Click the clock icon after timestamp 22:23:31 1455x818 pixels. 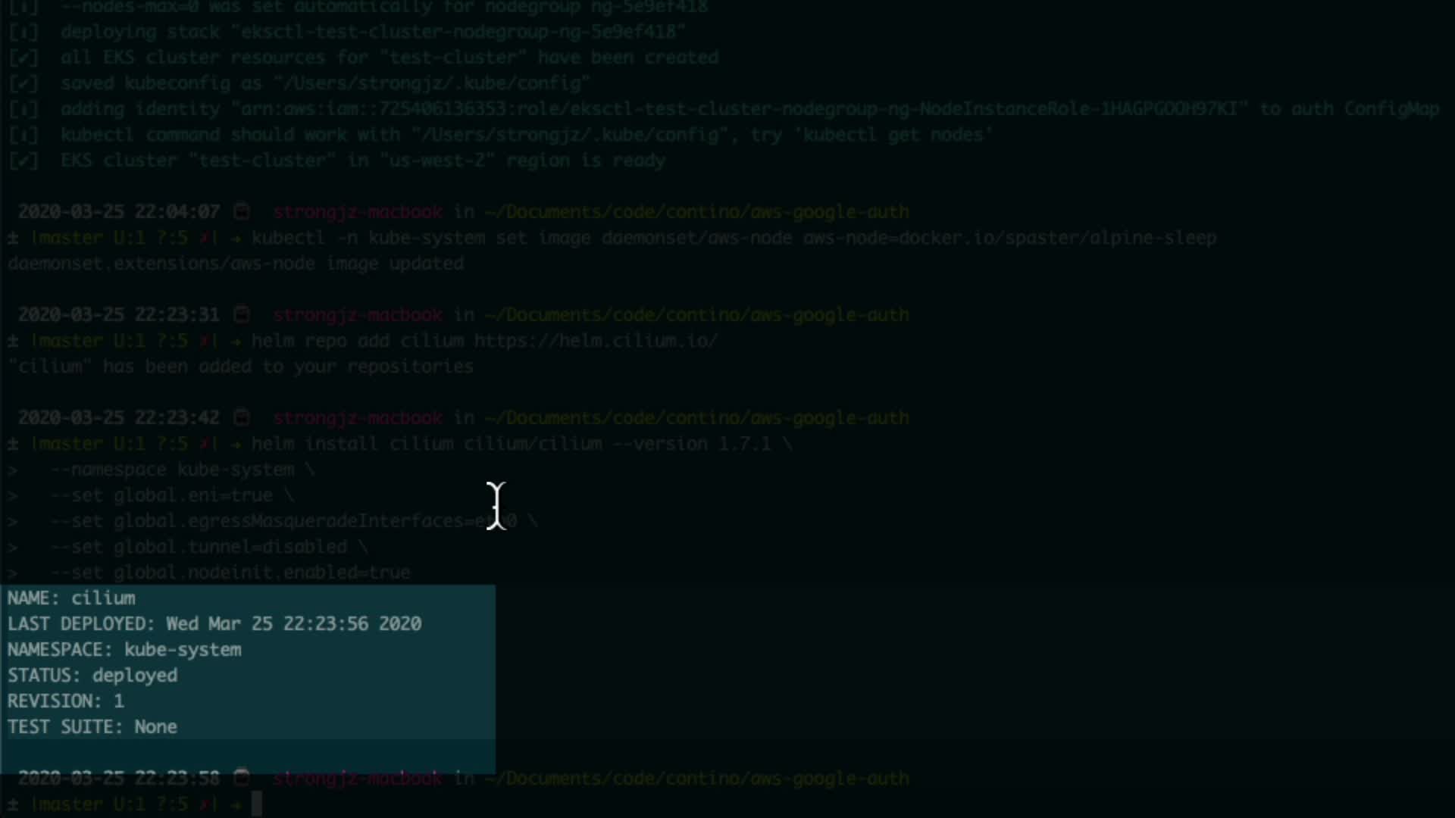click(x=242, y=314)
